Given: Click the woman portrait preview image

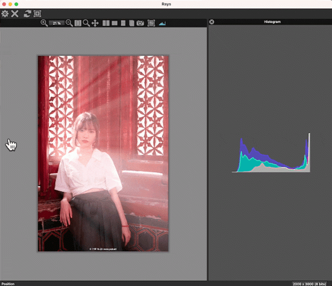Looking at the screenshot, I should pos(103,153).
